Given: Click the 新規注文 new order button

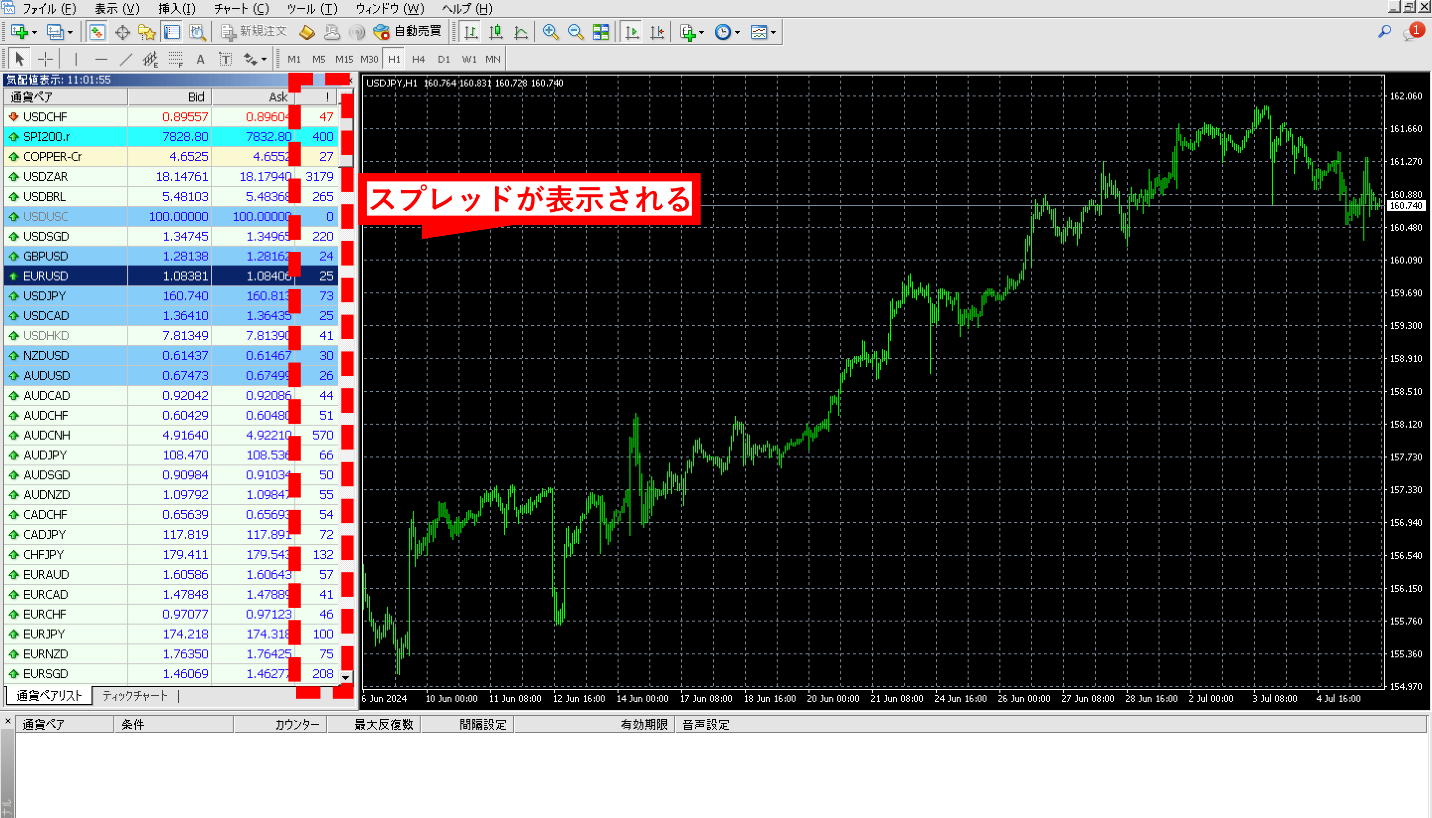Looking at the screenshot, I should click(x=254, y=31).
